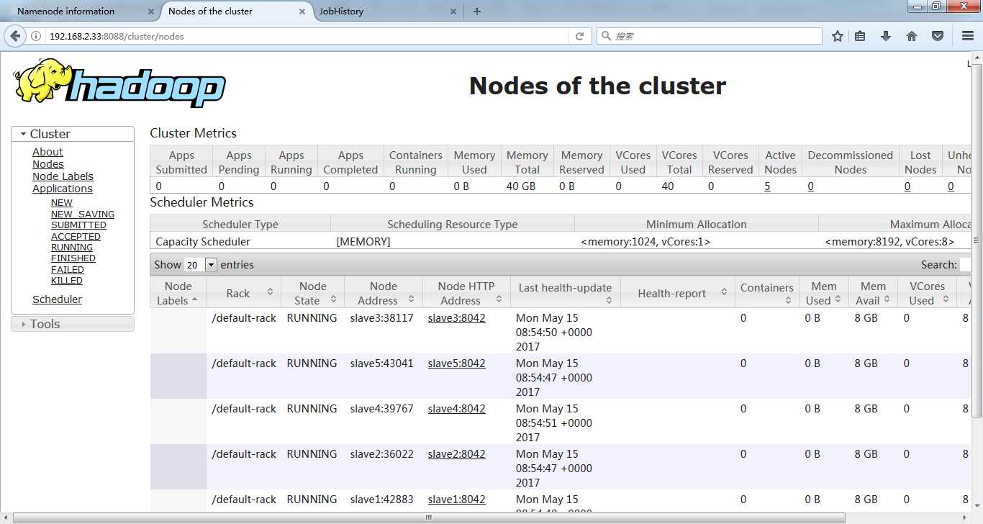Click the vertical page scrollbar
Screen dimensions: 983x524
977,240
